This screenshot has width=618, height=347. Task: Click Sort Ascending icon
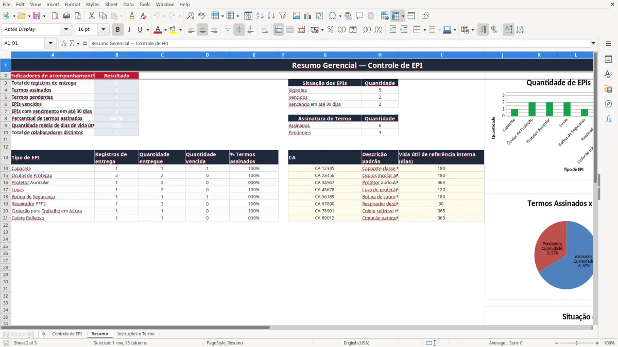coord(260,16)
